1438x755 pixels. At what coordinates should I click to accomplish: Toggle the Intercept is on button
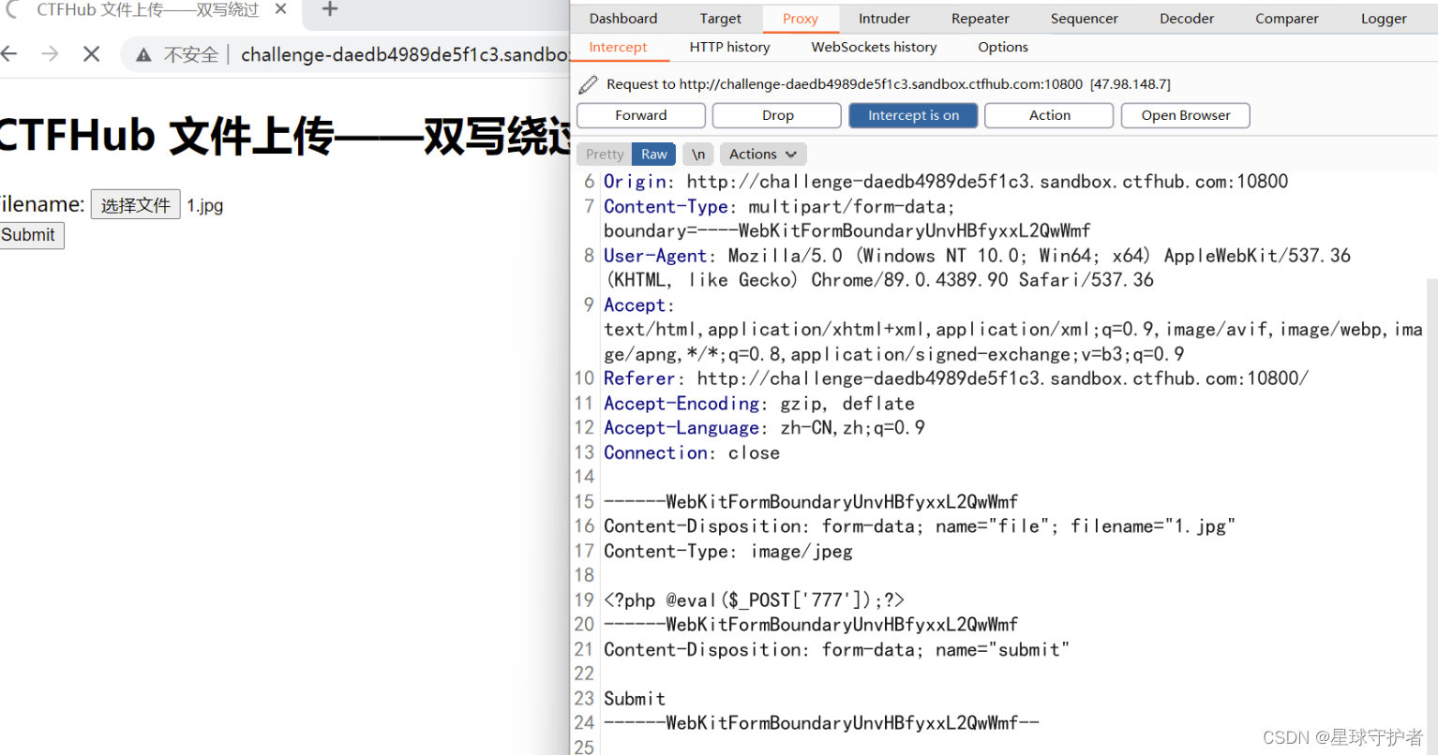point(913,115)
